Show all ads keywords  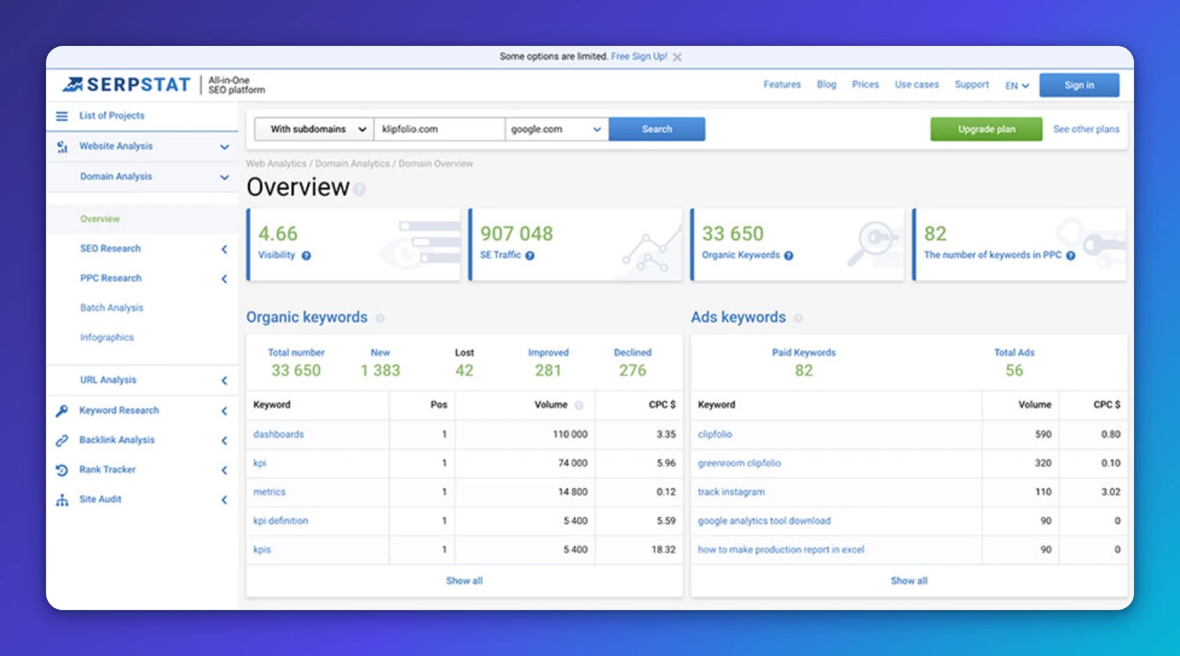(909, 580)
